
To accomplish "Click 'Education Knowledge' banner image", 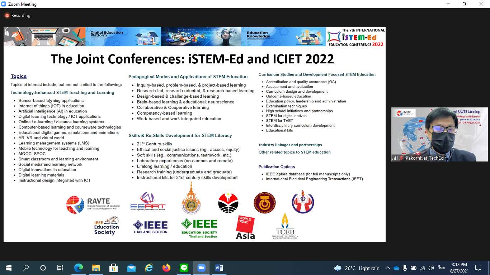I will click(283, 37).
